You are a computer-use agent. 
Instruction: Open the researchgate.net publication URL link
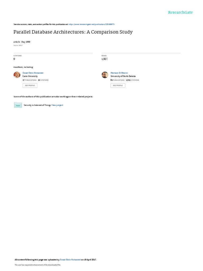click(x=91, y=24)
